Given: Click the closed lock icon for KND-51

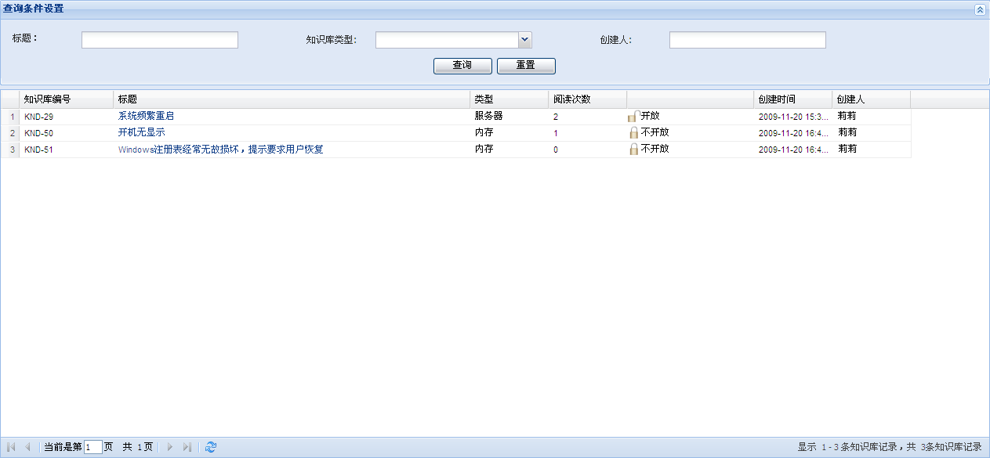Looking at the screenshot, I should coord(633,150).
